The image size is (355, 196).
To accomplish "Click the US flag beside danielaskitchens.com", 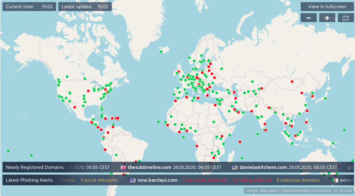I will tap(235, 167).
